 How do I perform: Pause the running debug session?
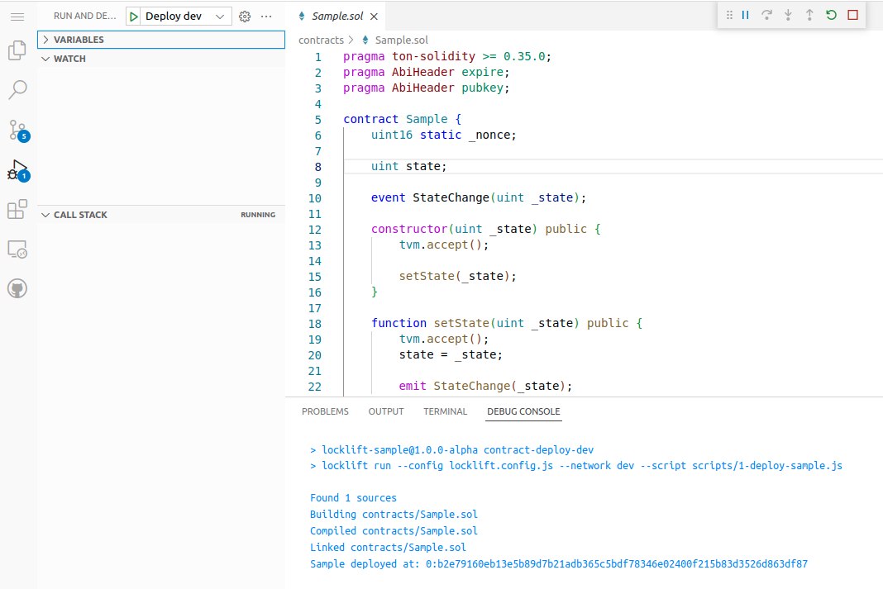[746, 15]
